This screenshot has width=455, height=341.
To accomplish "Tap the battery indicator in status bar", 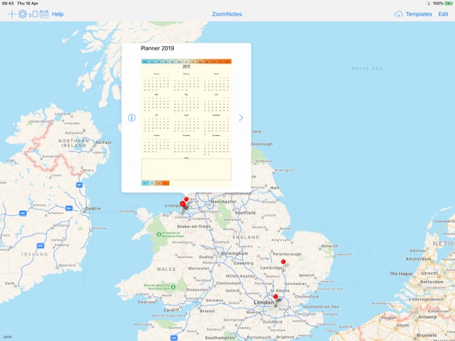I will point(449,4).
